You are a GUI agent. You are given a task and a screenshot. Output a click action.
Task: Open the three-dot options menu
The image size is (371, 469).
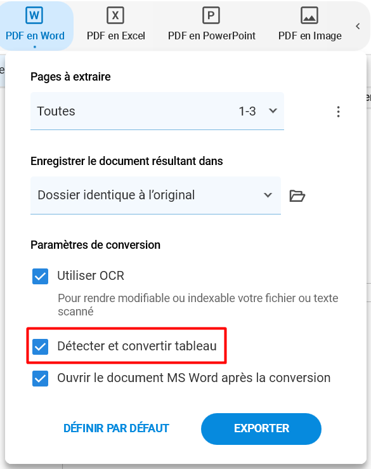[x=339, y=112]
